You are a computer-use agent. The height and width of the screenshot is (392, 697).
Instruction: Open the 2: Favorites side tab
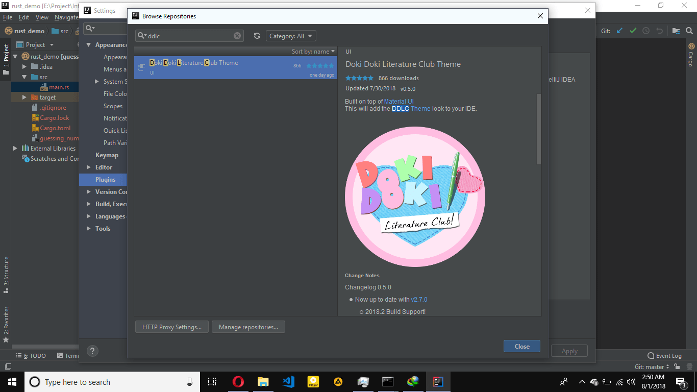(6, 324)
